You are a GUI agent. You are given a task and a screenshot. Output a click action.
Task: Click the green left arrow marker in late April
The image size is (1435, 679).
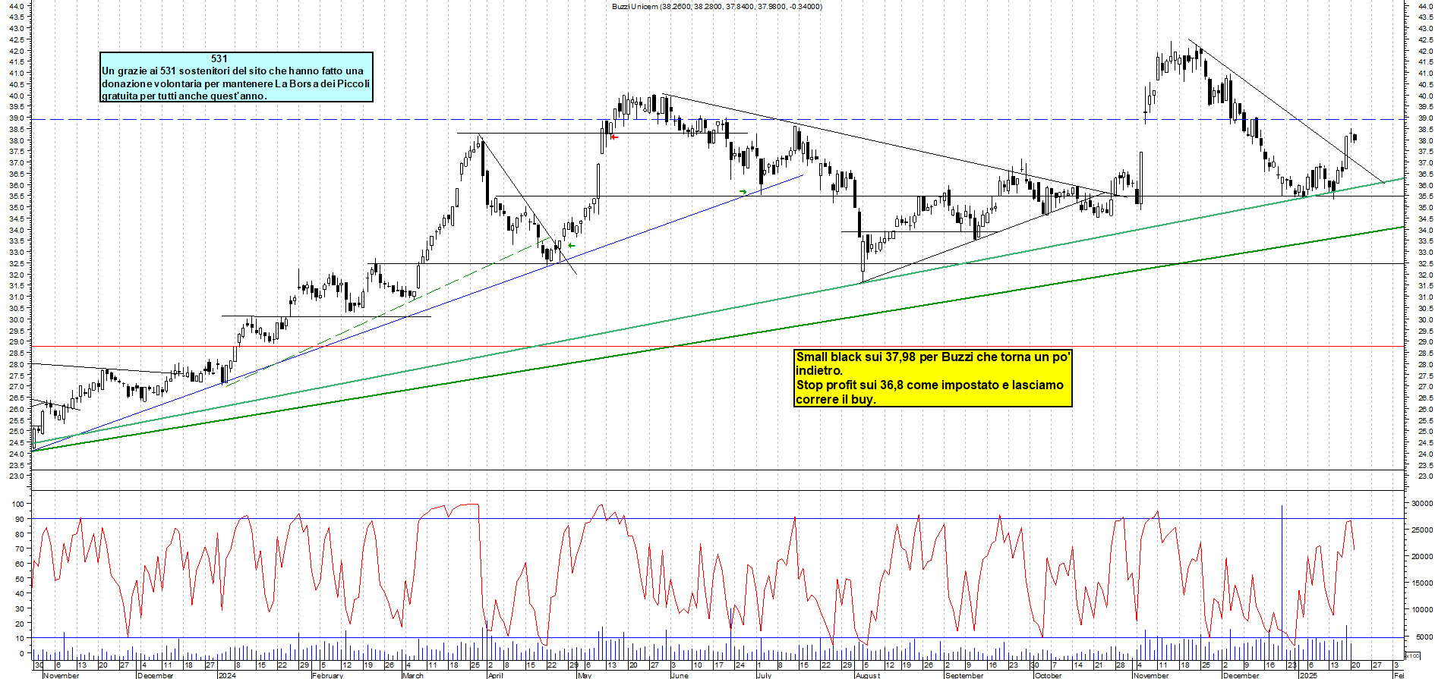coord(571,246)
